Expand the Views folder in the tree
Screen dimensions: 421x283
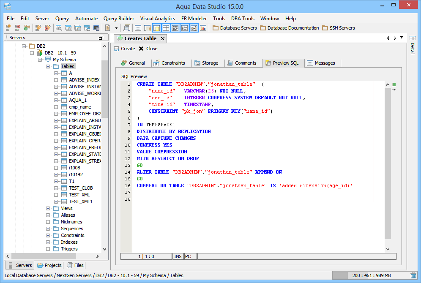click(48, 208)
